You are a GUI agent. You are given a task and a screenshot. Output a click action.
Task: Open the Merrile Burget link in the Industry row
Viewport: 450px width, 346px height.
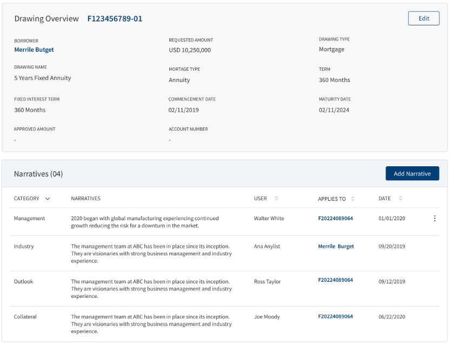pyautogui.click(x=336, y=246)
